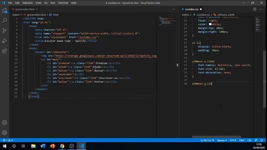Viewport: 267px width, 150px height.
Task: Click 'Entrar' text on line 18
Action: 99,82
